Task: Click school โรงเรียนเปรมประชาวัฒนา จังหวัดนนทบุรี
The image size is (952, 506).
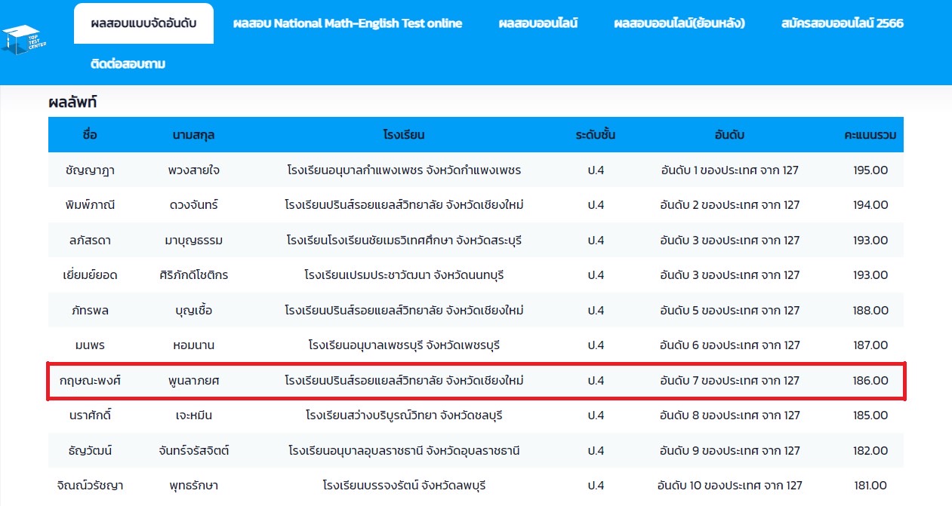Action: coord(404,275)
